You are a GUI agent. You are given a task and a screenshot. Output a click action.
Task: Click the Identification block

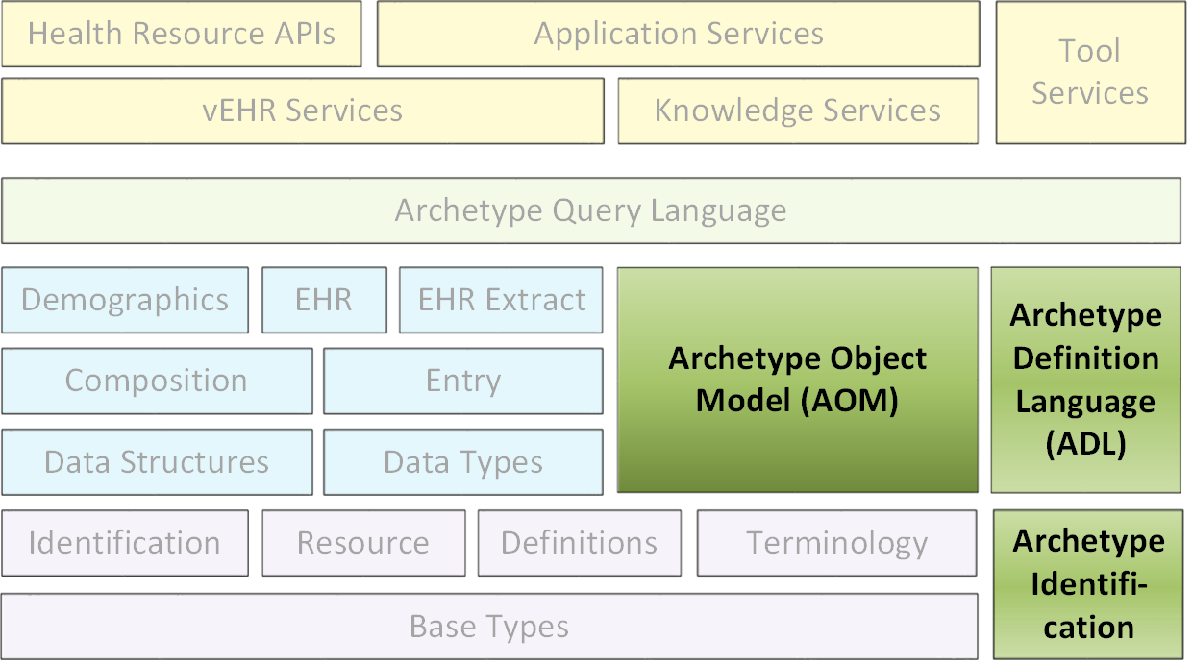(x=125, y=543)
